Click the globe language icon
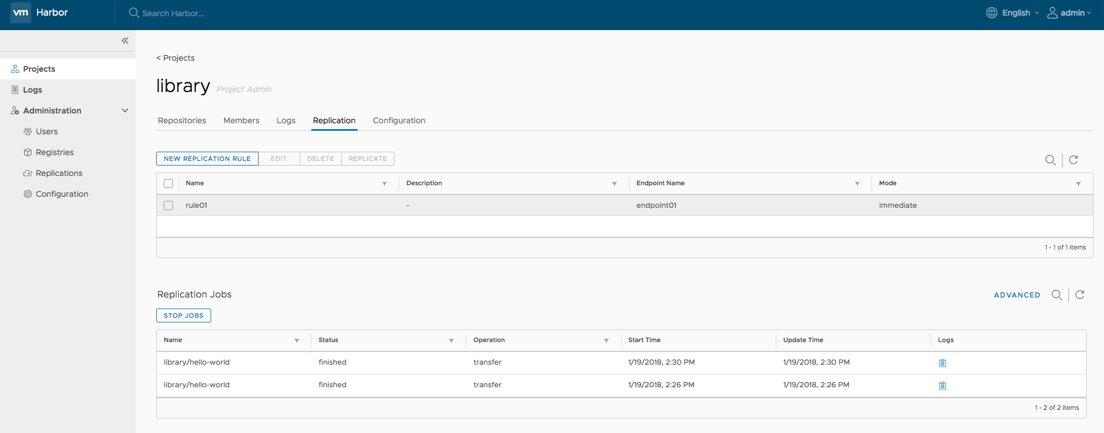The height and width of the screenshot is (433, 1104). pos(992,13)
